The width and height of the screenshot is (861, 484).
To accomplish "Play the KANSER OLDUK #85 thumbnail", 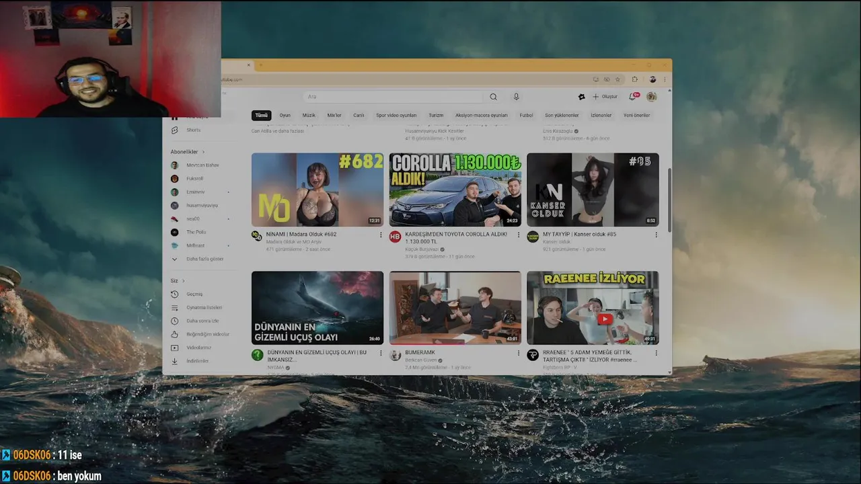I will [593, 190].
